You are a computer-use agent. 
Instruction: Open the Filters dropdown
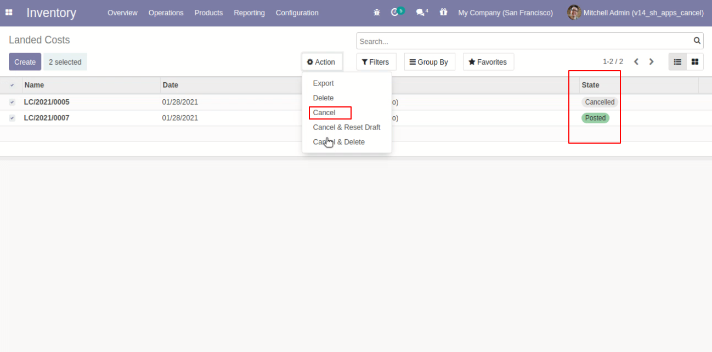click(x=376, y=62)
